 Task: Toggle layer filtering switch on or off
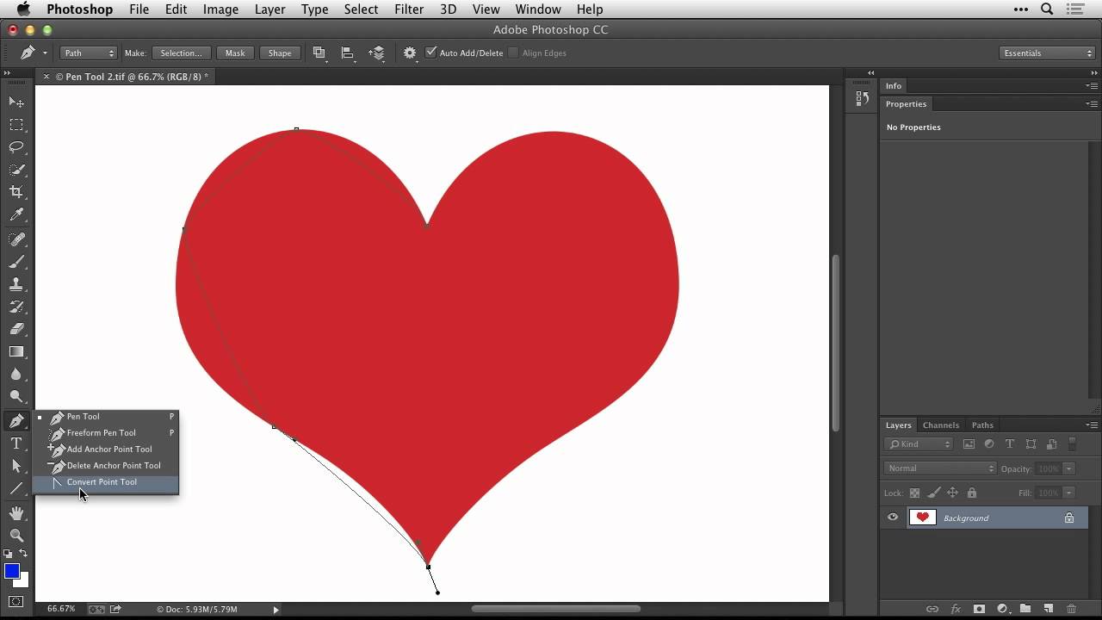[1073, 444]
